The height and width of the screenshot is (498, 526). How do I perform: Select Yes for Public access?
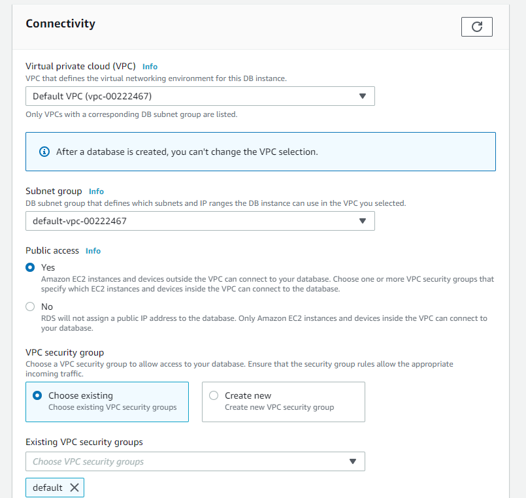pos(30,267)
